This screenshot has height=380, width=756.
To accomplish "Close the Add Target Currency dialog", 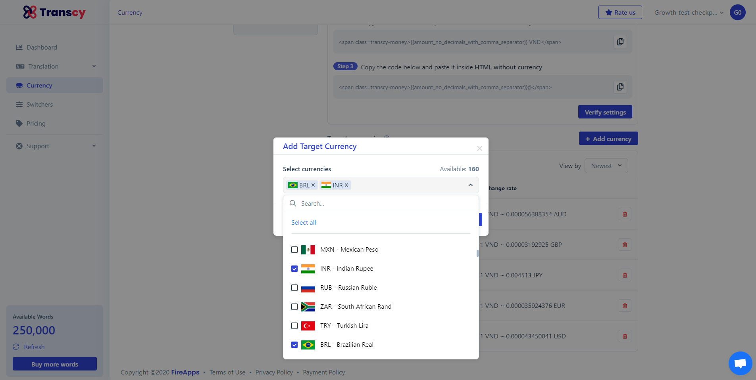I will coord(479,148).
